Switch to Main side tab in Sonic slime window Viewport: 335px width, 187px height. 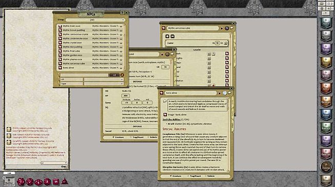(x=233, y=102)
